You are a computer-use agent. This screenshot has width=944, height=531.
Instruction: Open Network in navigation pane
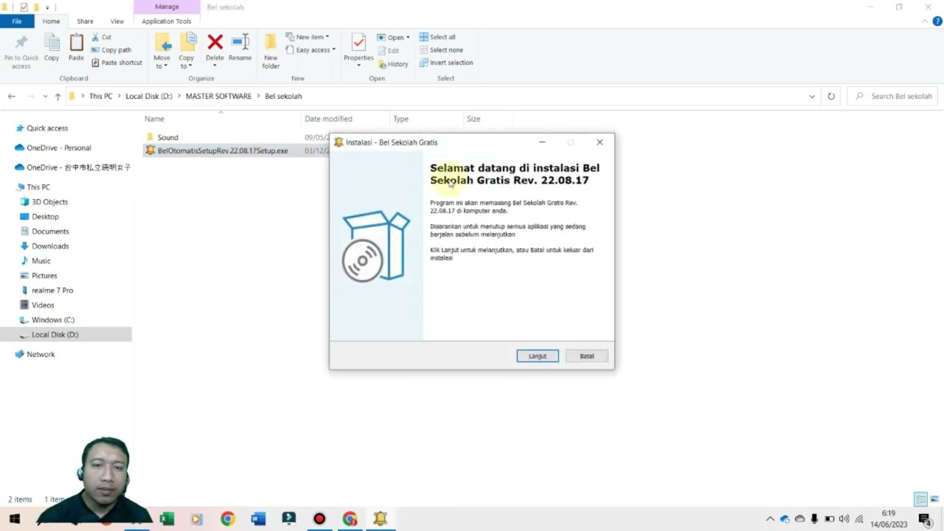click(x=41, y=355)
